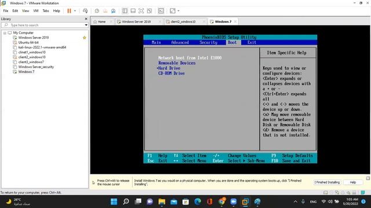The width and height of the screenshot is (371, 208).
Task: Open the File menu
Action: (6, 11)
